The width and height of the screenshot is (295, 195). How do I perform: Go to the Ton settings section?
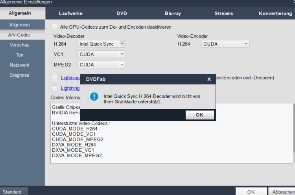tap(22, 55)
